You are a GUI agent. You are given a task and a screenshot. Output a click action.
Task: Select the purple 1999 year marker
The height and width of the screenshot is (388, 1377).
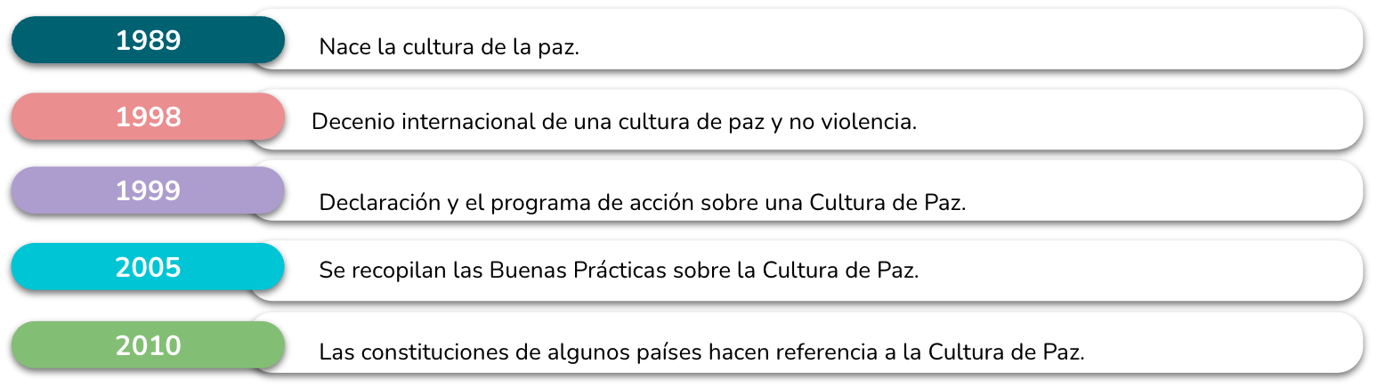pos(148,190)
